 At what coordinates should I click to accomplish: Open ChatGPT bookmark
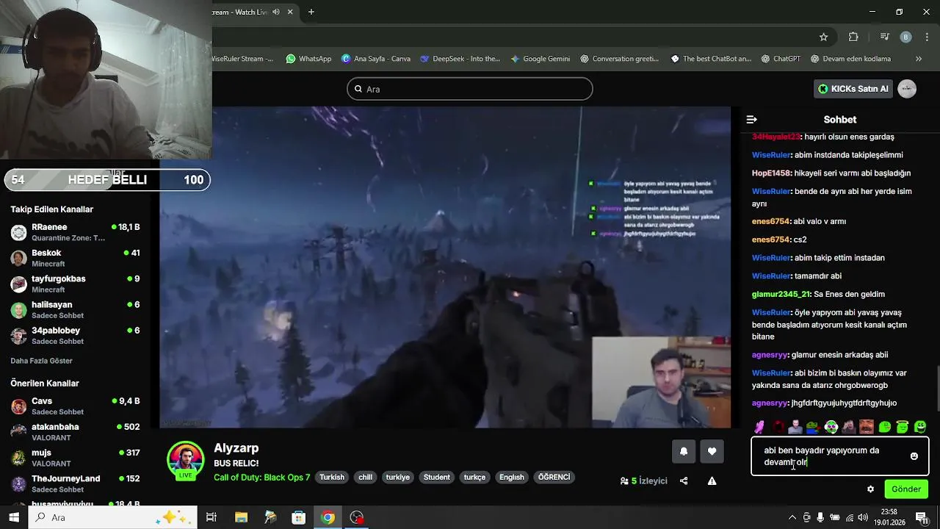781,59
